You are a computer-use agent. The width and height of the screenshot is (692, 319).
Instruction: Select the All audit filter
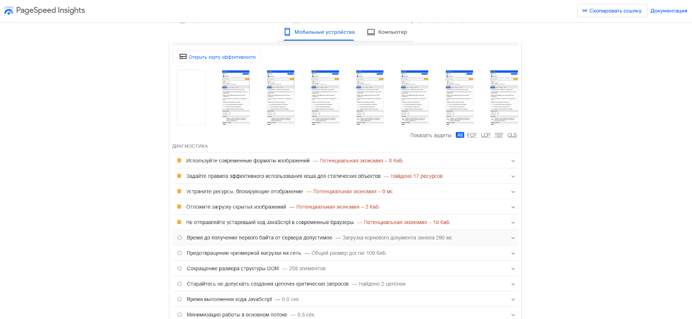[x=460, y=135]
